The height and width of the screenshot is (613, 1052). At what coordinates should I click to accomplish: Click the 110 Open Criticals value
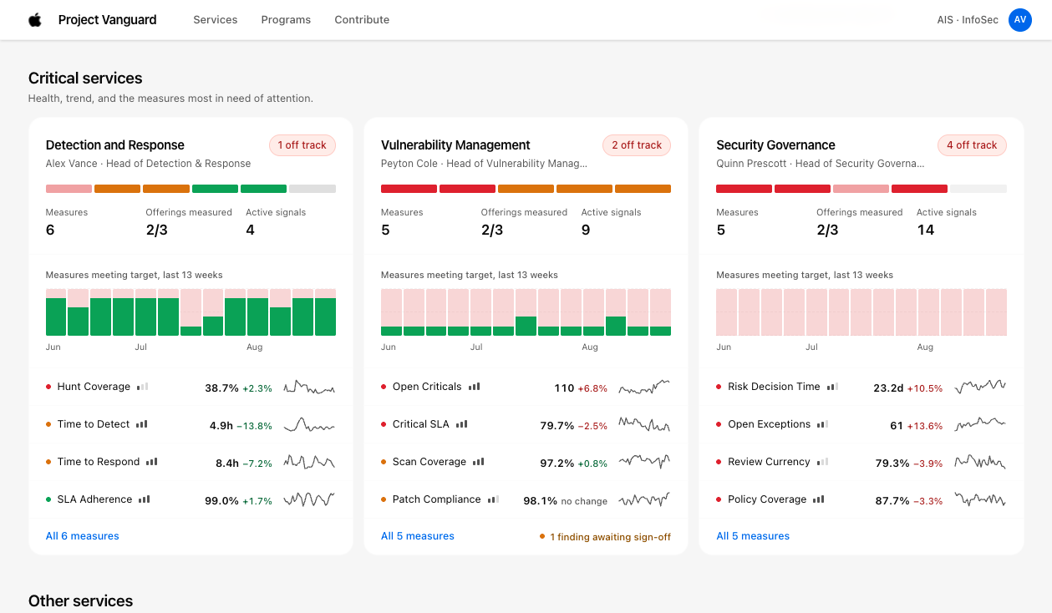[x=564, y=388]
